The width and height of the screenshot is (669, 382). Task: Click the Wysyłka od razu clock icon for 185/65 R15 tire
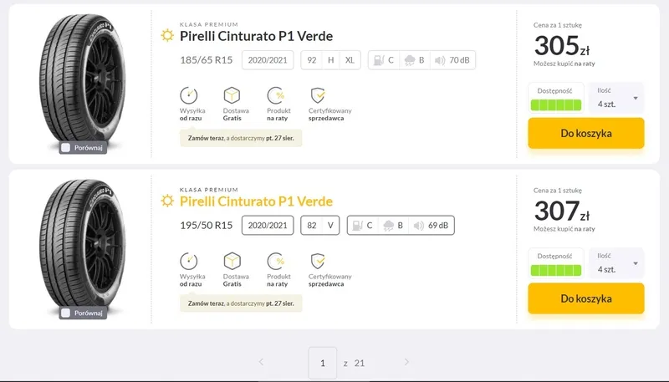coord(189,95)
